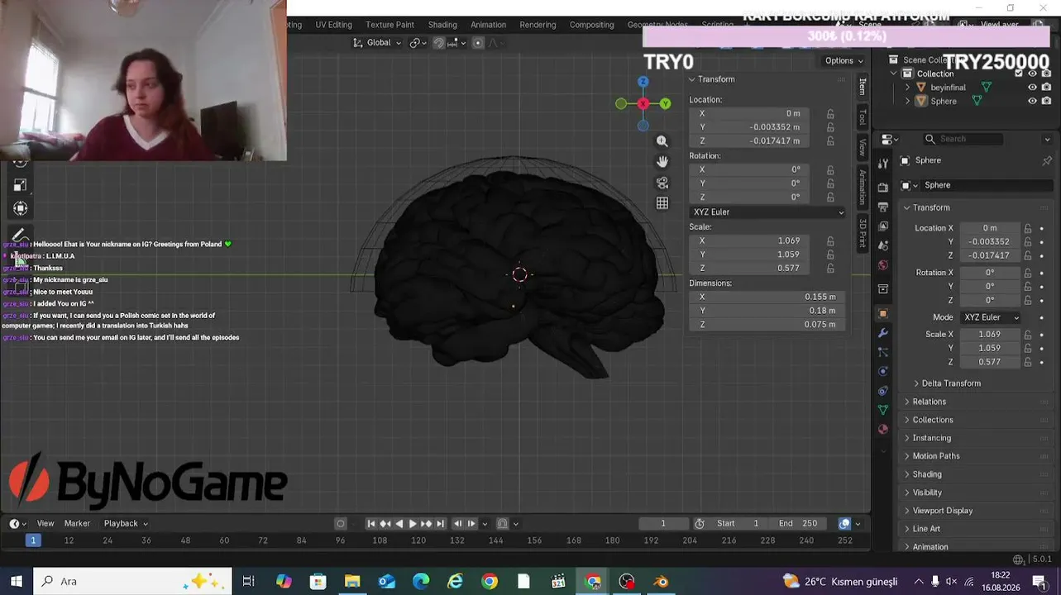
Task: Click the pin icon next to Sphere header
Action: pos(1047,160)
